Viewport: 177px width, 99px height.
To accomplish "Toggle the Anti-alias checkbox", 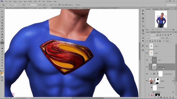I will 59,5.
